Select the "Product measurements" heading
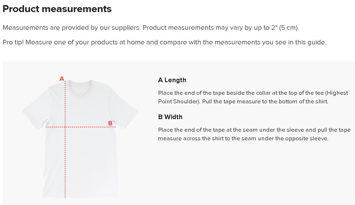This screenshot has width=355, height=205. click(x=57, y=9)
